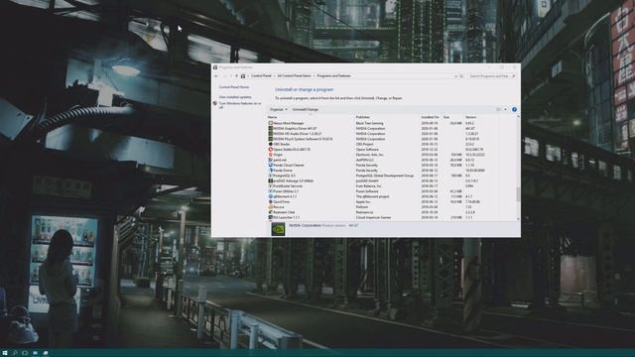635x357 pixels.
Task: Open the fourth taskbar app icon
Action: click(36, 353)
